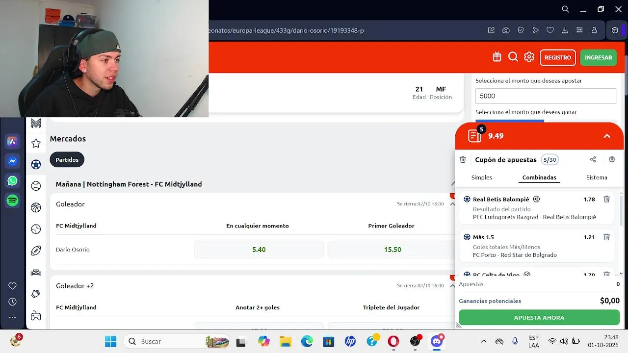Open Windows Start menu
The width and height of the screenshot is (628, 353).
[111, 341]
